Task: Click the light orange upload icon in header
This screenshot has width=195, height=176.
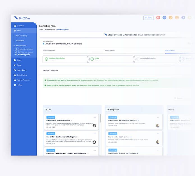Action: pyautogui.click(x=177, y=18)
